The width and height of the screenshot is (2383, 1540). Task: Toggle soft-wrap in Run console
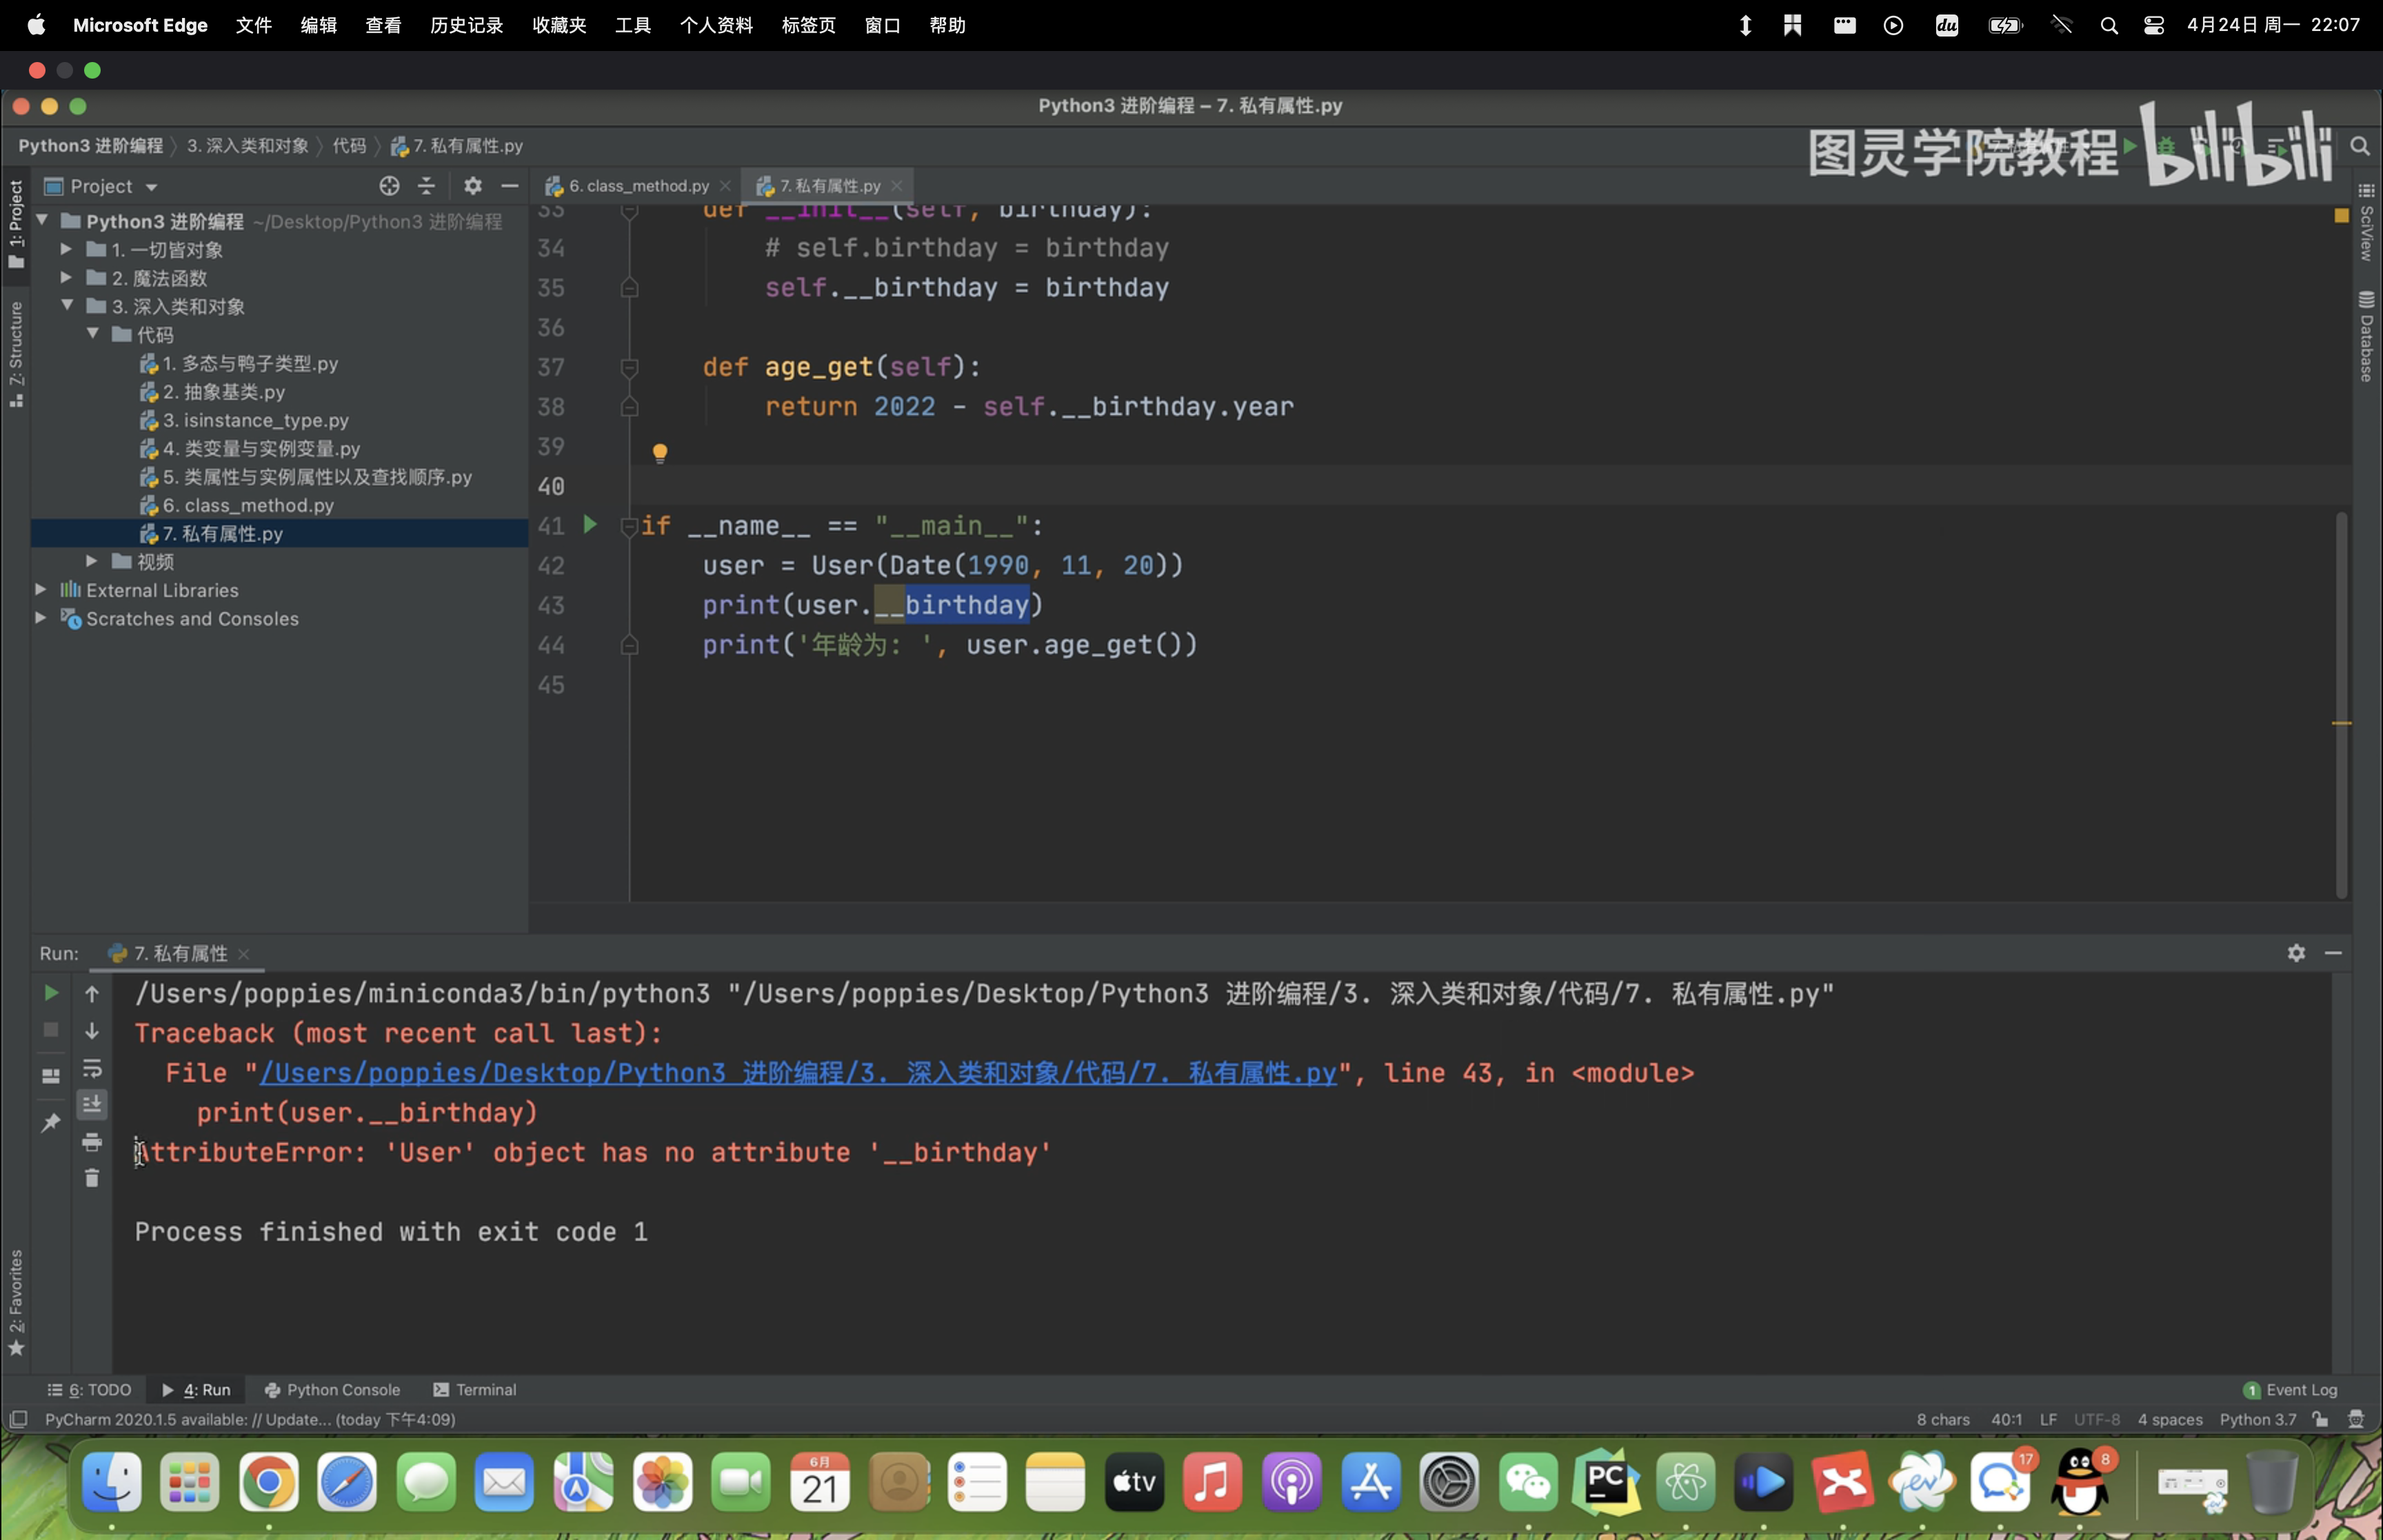[x=92, y=1068]
